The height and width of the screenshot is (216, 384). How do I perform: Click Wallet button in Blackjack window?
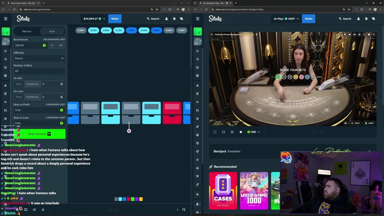(308, 19)
